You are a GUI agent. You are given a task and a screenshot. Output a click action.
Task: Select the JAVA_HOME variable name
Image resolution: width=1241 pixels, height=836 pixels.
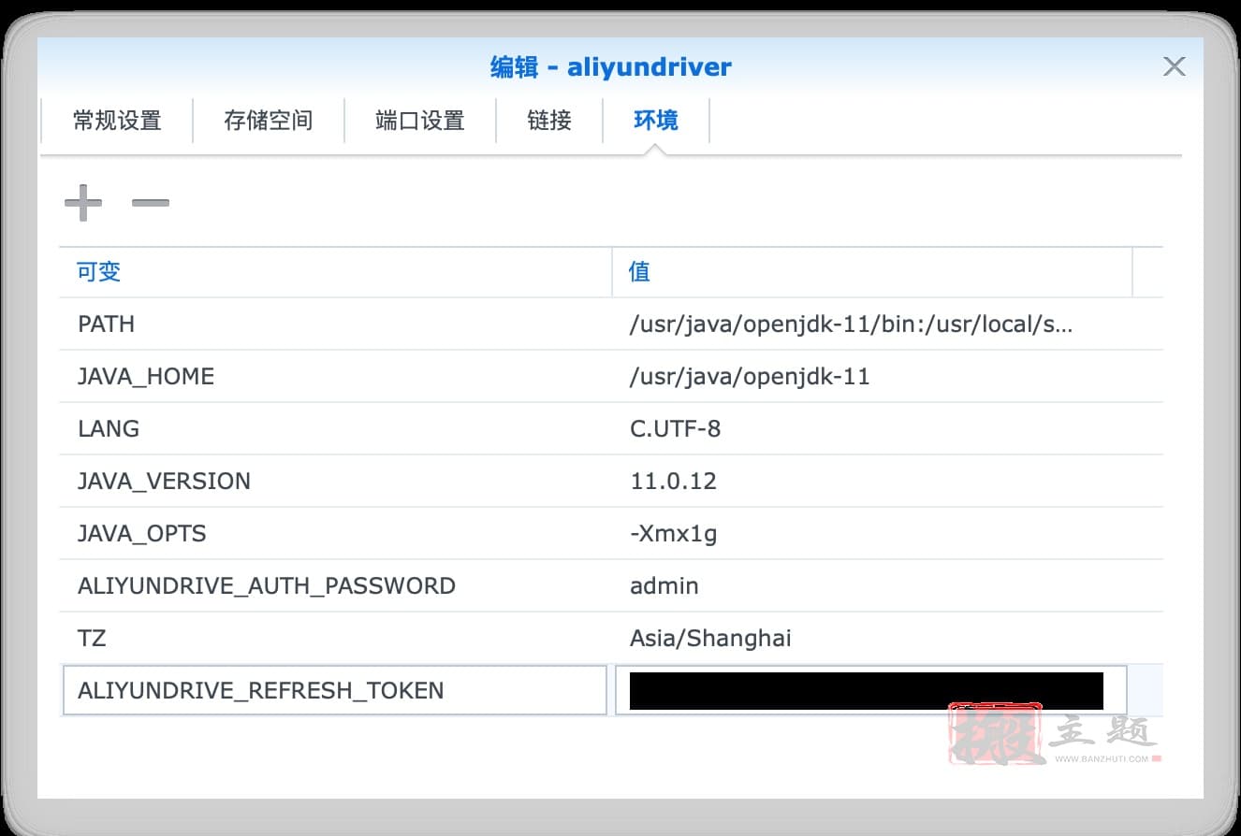coord(146,377)
